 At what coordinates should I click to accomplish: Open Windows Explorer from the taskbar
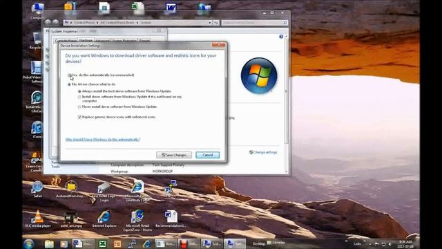click(49, 243)
